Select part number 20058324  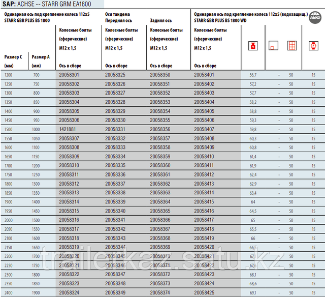(x=69, y=292)
